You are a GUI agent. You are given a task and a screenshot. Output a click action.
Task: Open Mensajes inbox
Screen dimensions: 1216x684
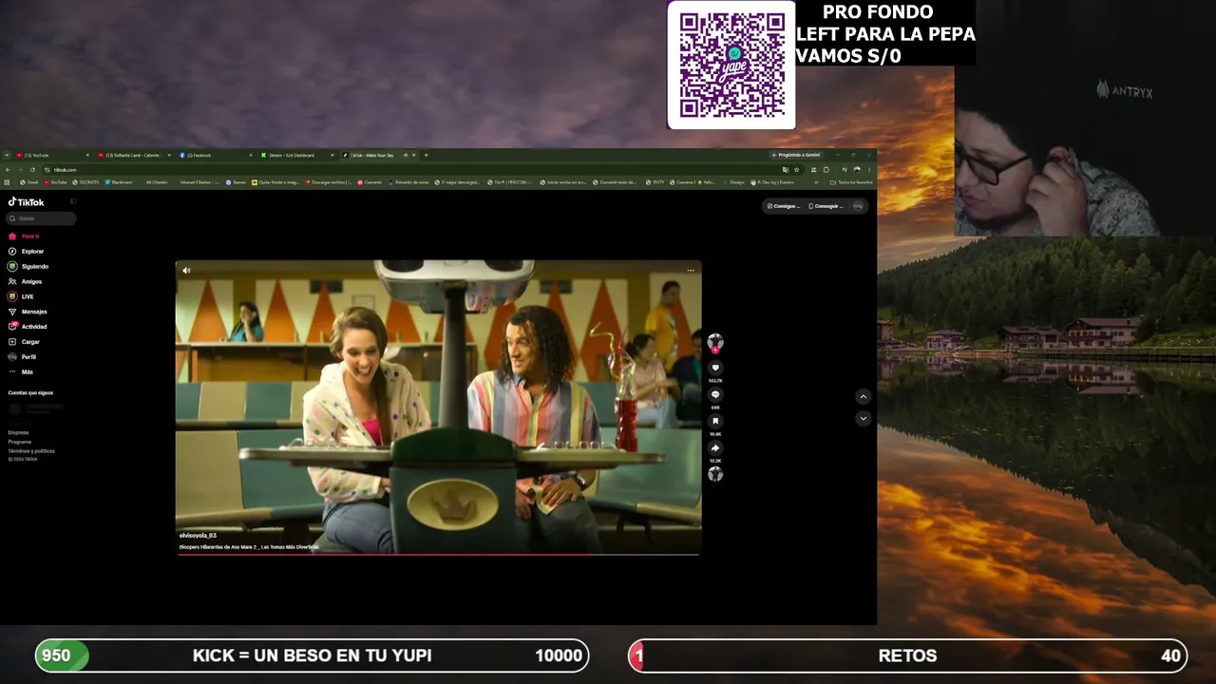click(28, 312)
